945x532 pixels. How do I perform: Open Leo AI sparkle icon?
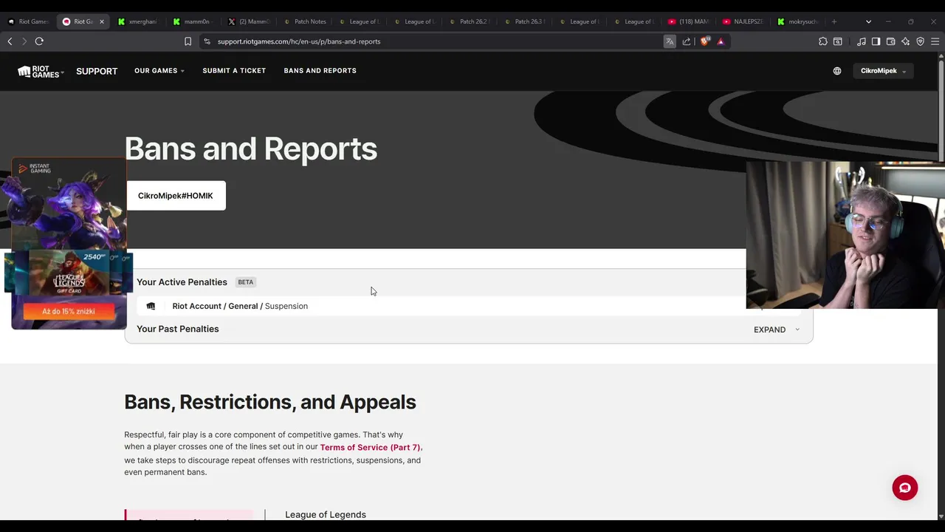(905, 41)
